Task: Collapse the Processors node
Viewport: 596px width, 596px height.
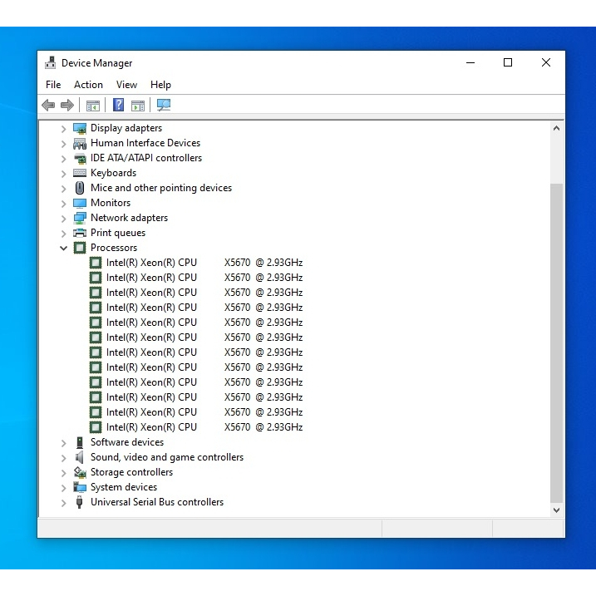Action: click(x=63, y=249)
